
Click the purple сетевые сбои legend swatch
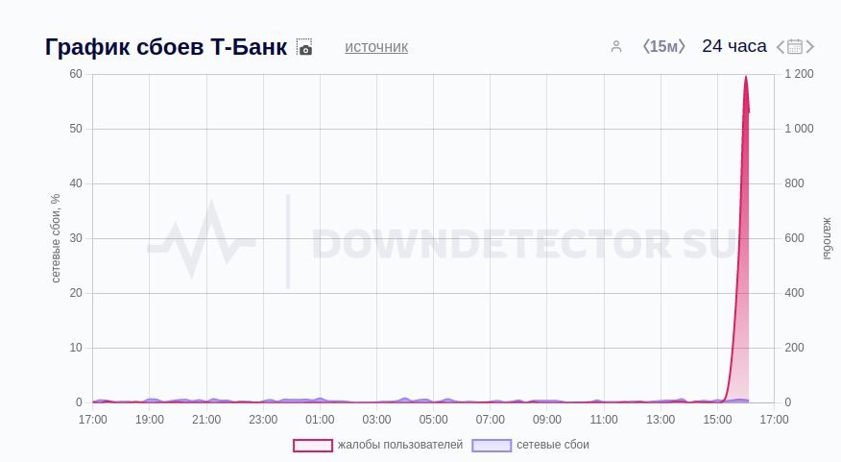pos(492,445)
